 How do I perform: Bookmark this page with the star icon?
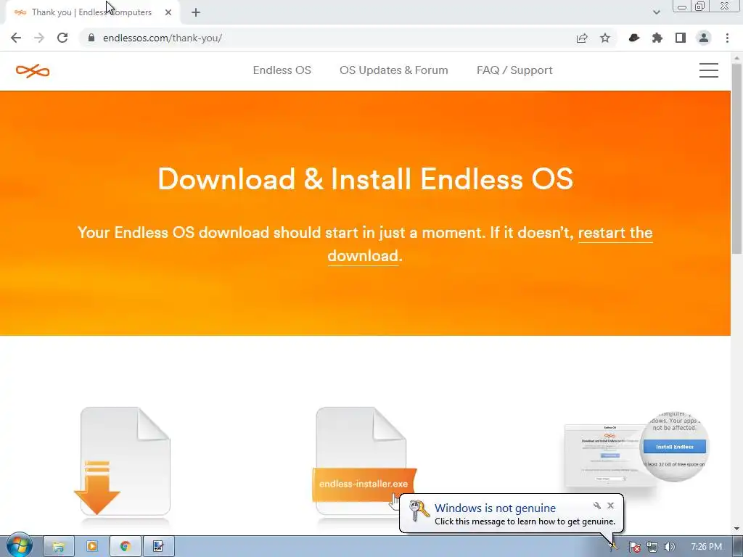[x=605, y=38]
